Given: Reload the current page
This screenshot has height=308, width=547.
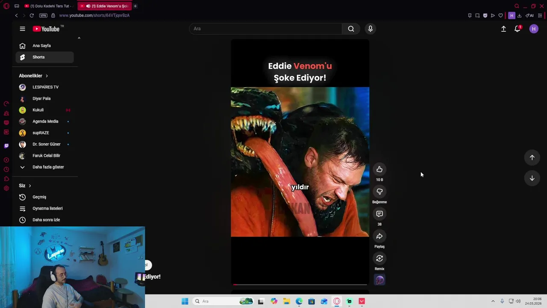Looking at the screenshot, I should 32,15.
